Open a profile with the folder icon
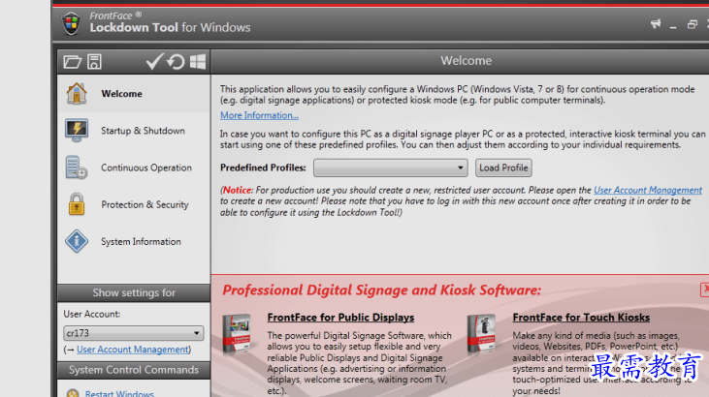 [73, 62]
